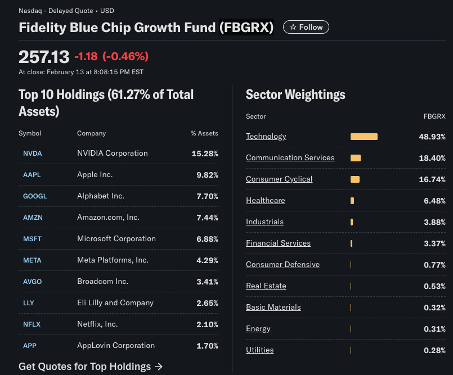Click the Follow star button
Image resolution: width=453 pixels, height=375 pixels.
[306, 27]
